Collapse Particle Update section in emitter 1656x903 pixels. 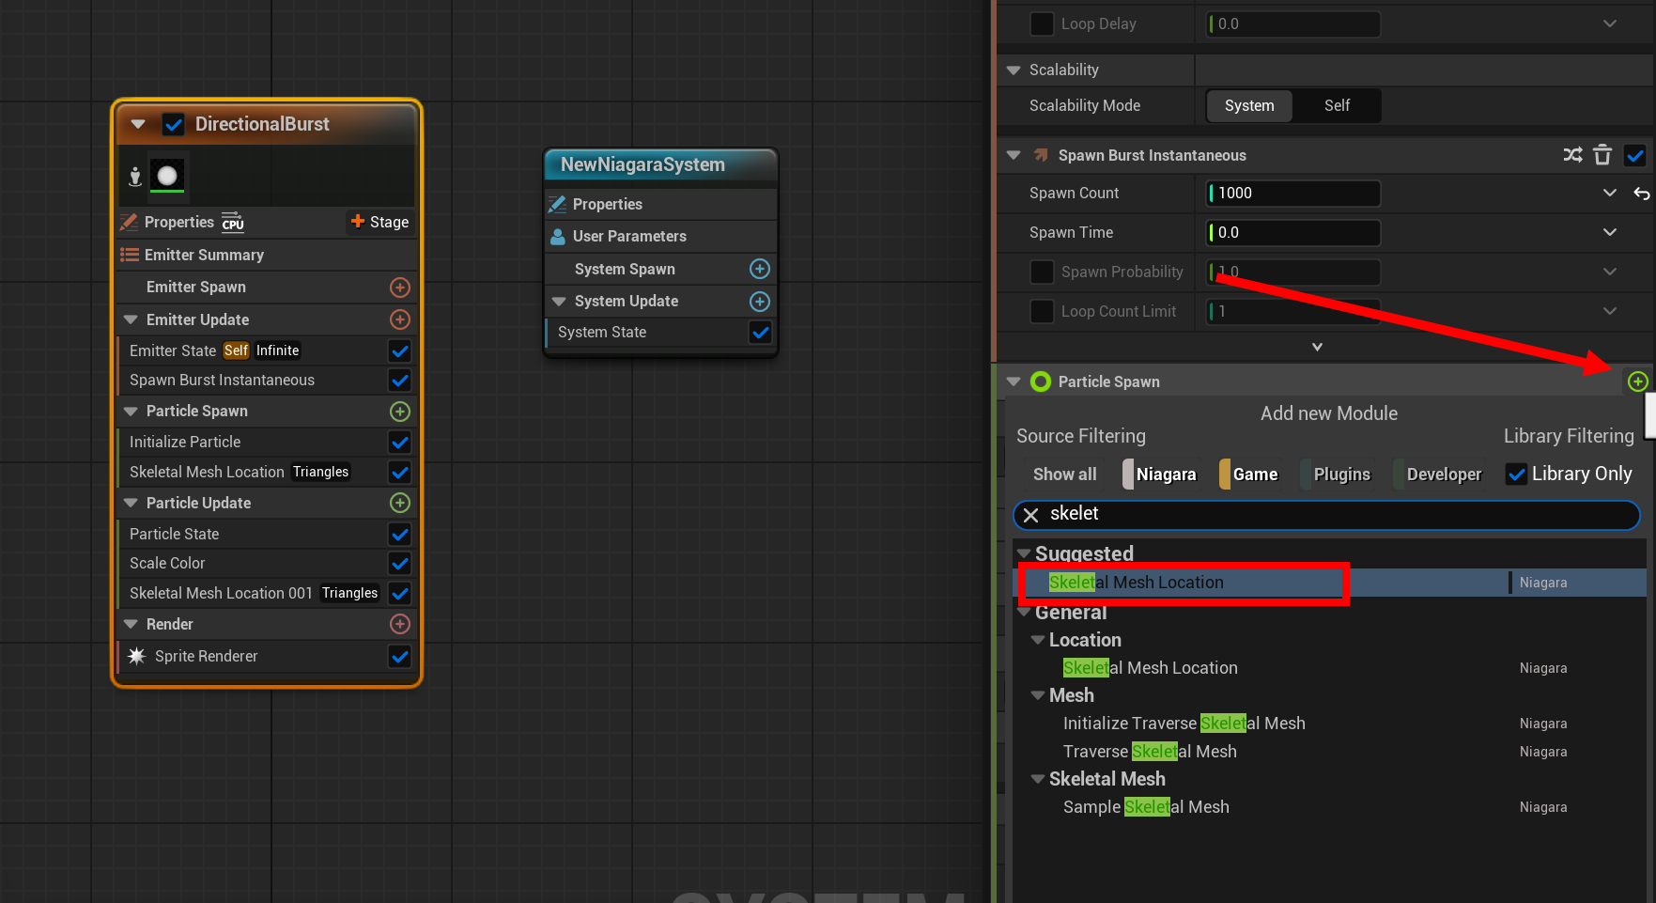[x=131, y=503]
